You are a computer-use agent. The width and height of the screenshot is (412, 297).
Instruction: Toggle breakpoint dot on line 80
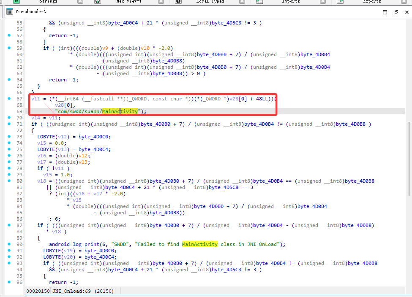point(9,181)
